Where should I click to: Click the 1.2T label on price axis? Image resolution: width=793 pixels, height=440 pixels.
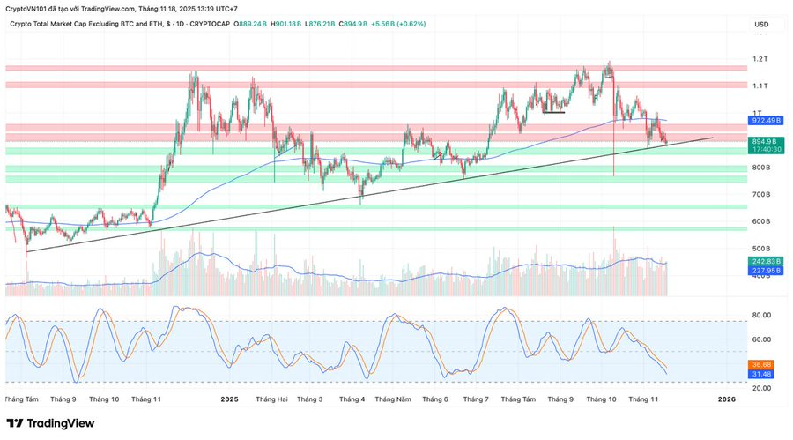[x=760, y=59]
